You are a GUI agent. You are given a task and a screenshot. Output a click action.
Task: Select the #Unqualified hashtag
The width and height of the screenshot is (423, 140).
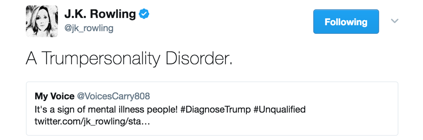point(280,109)
